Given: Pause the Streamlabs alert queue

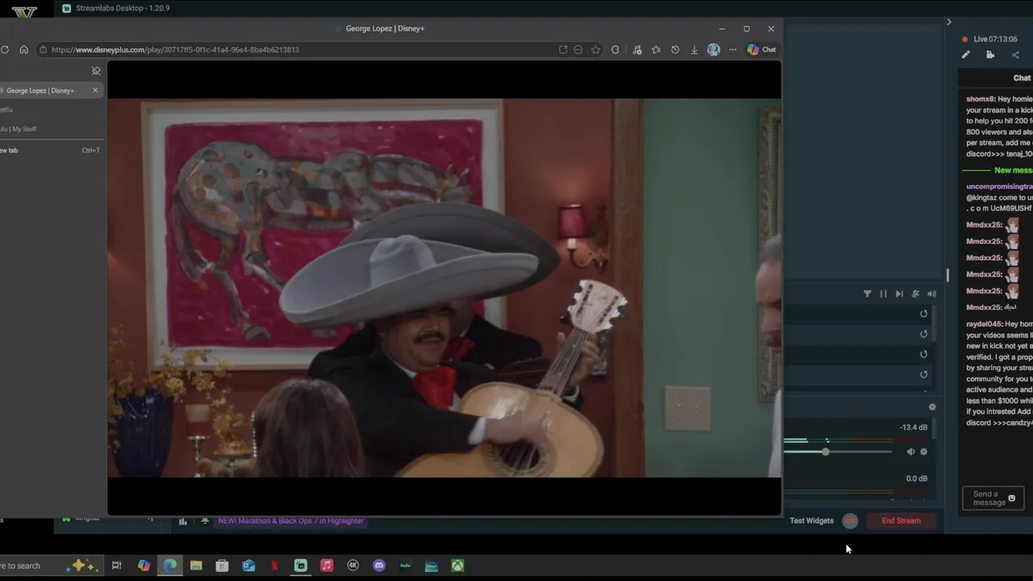Looking at the screenshot, I should point(883,294).
